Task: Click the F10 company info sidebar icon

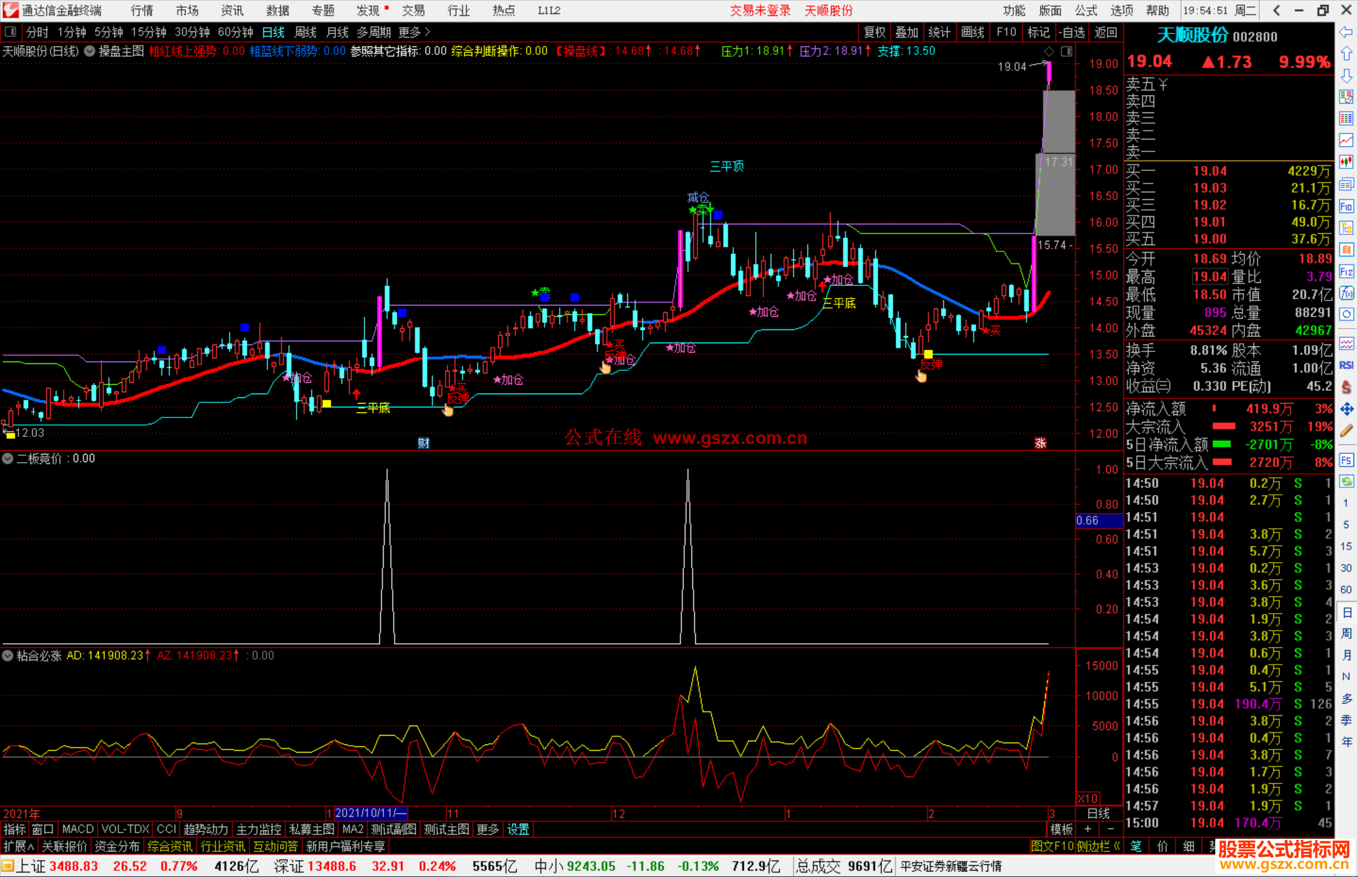Action: tap(1346, 206)
